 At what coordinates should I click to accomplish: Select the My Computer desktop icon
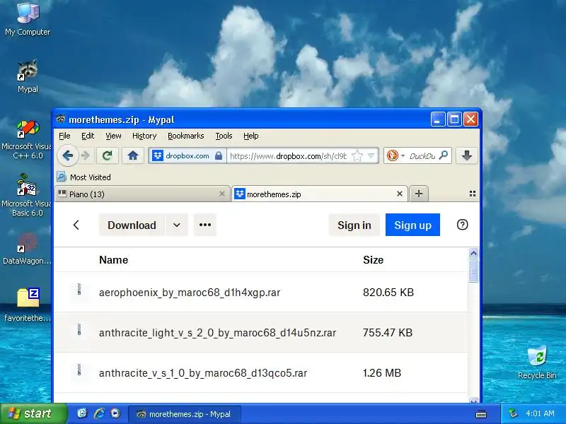(28, 19)
